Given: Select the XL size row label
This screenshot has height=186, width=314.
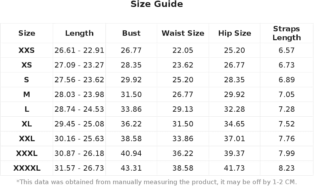Looking at the screenshot, I should click(27, 124).
